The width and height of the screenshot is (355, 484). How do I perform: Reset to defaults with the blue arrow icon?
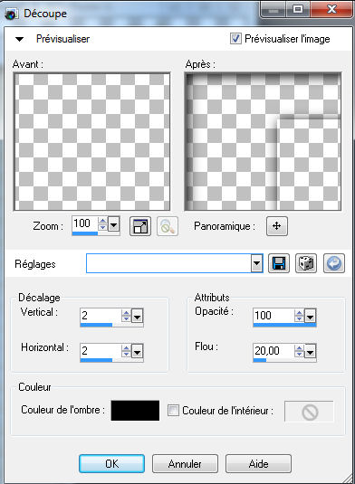334,263
